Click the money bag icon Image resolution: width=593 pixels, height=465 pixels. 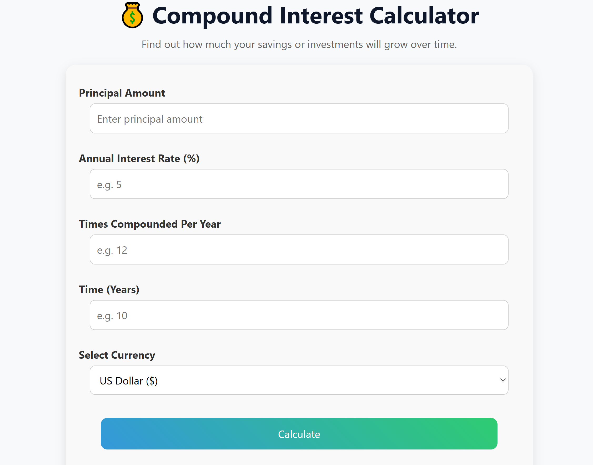coord(132,16)
